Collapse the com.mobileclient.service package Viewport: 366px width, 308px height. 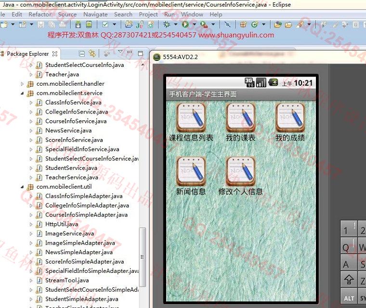click(22, 93)
